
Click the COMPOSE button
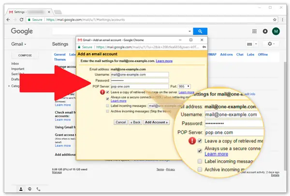click(25, 56)
